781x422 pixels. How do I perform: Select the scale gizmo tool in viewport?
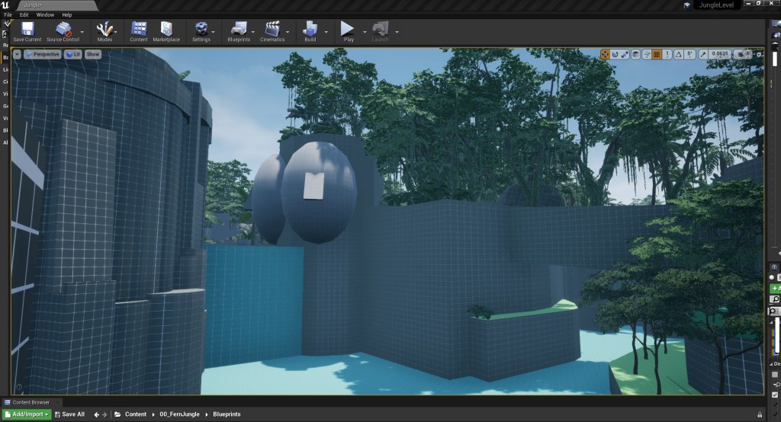tap(625, 55)
